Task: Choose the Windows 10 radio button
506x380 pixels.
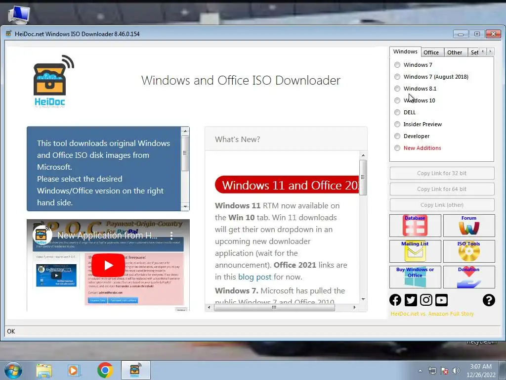Action: (397, 100)
